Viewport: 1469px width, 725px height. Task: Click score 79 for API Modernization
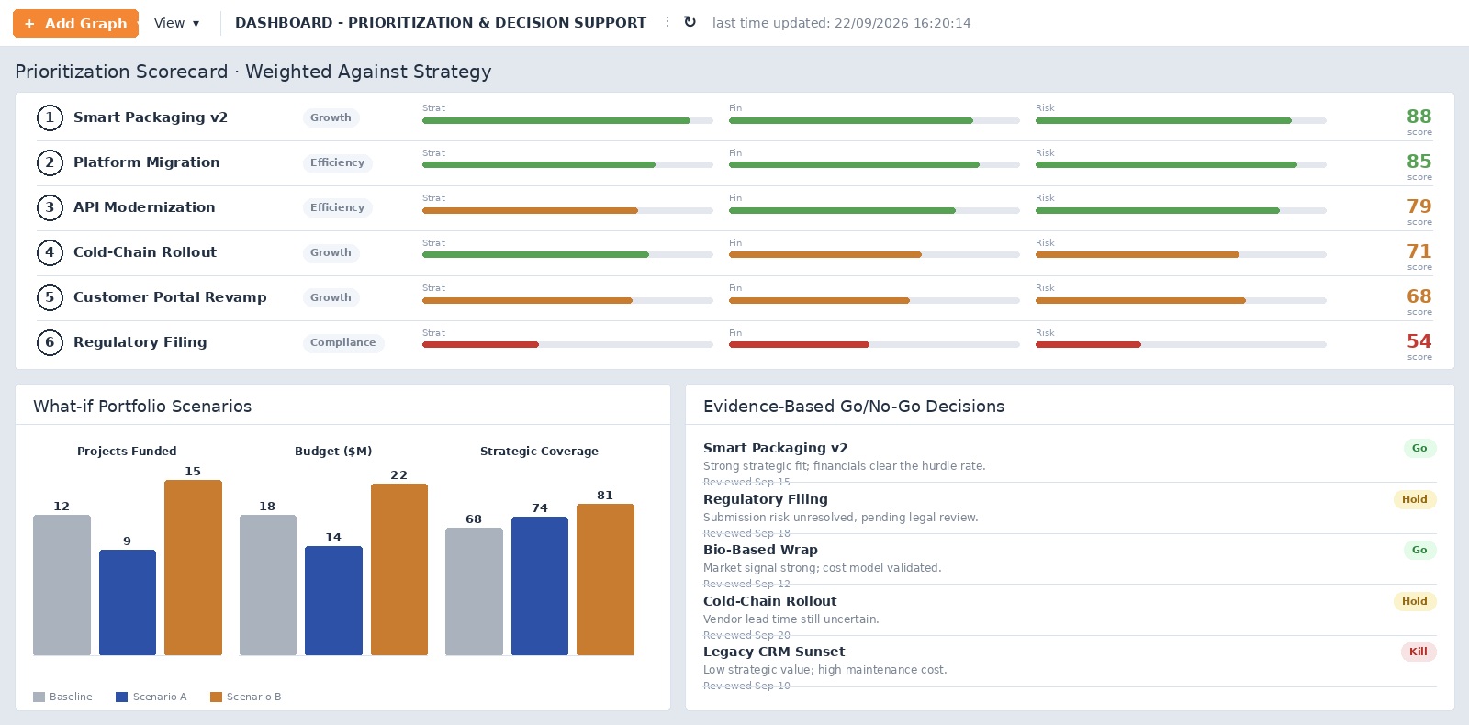[1419, 206]
